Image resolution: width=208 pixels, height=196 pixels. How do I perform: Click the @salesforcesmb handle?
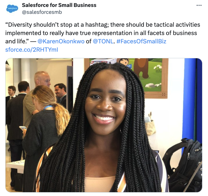[42, 12]
